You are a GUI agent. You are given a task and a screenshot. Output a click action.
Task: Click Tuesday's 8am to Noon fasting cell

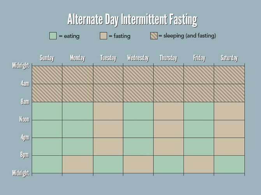point(108,111)
